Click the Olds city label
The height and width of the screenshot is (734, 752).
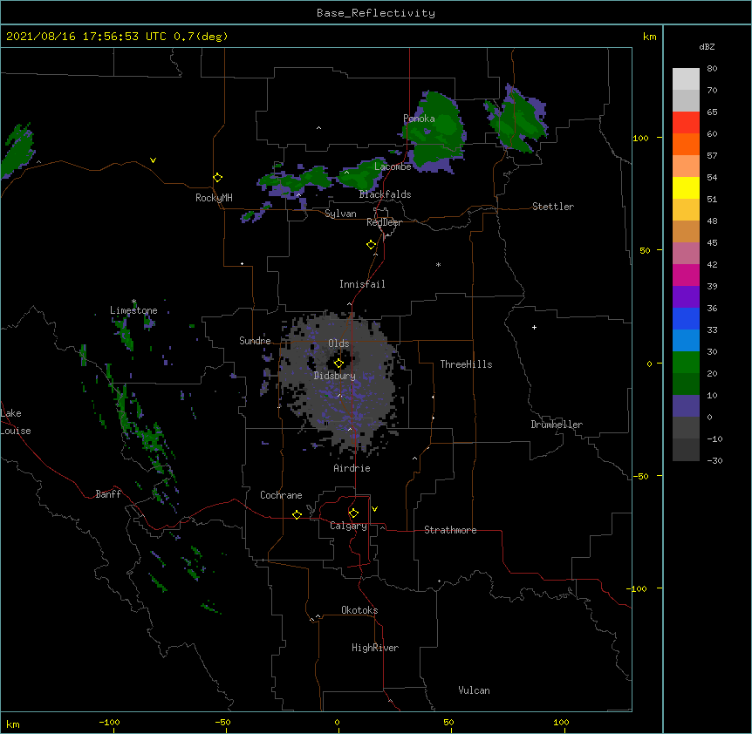coord(338,343)
